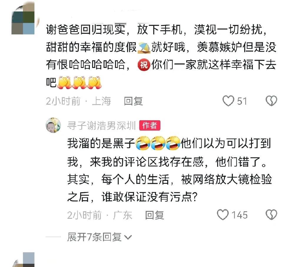This screenshot has height=267, width=292.
Task: Click the last laughing-crying emoji in reply
Action: [x=173, y=143]
